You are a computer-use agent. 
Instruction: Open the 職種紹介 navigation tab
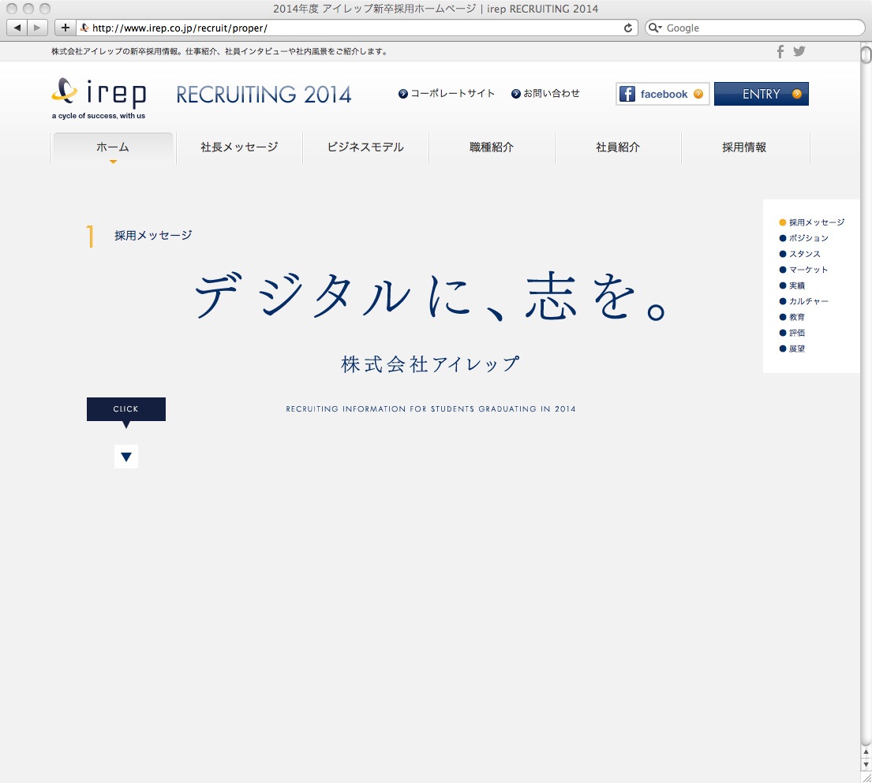[x=492, y=147]
